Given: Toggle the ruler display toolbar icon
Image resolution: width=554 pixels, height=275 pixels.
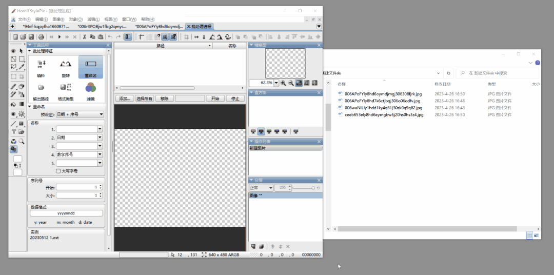Looking at the screenshot, I should coord(142,37).
